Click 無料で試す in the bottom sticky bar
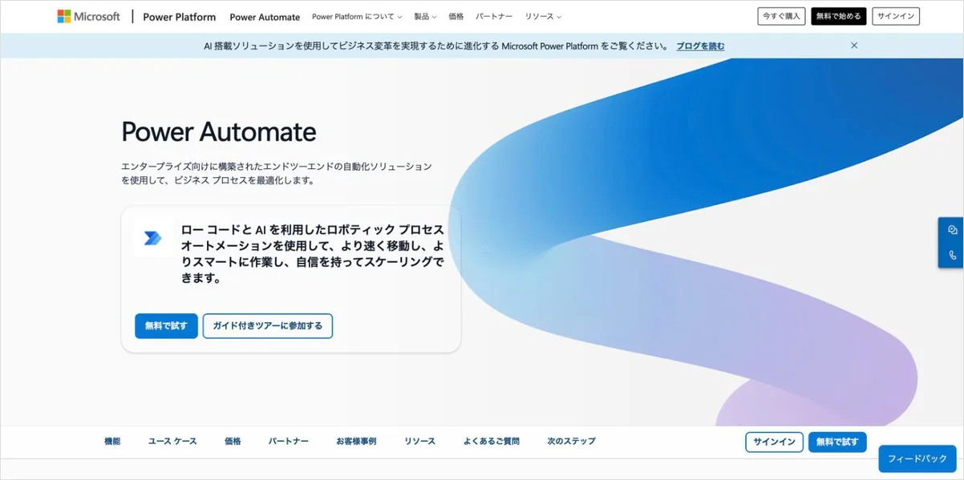 tap(837, 442)
